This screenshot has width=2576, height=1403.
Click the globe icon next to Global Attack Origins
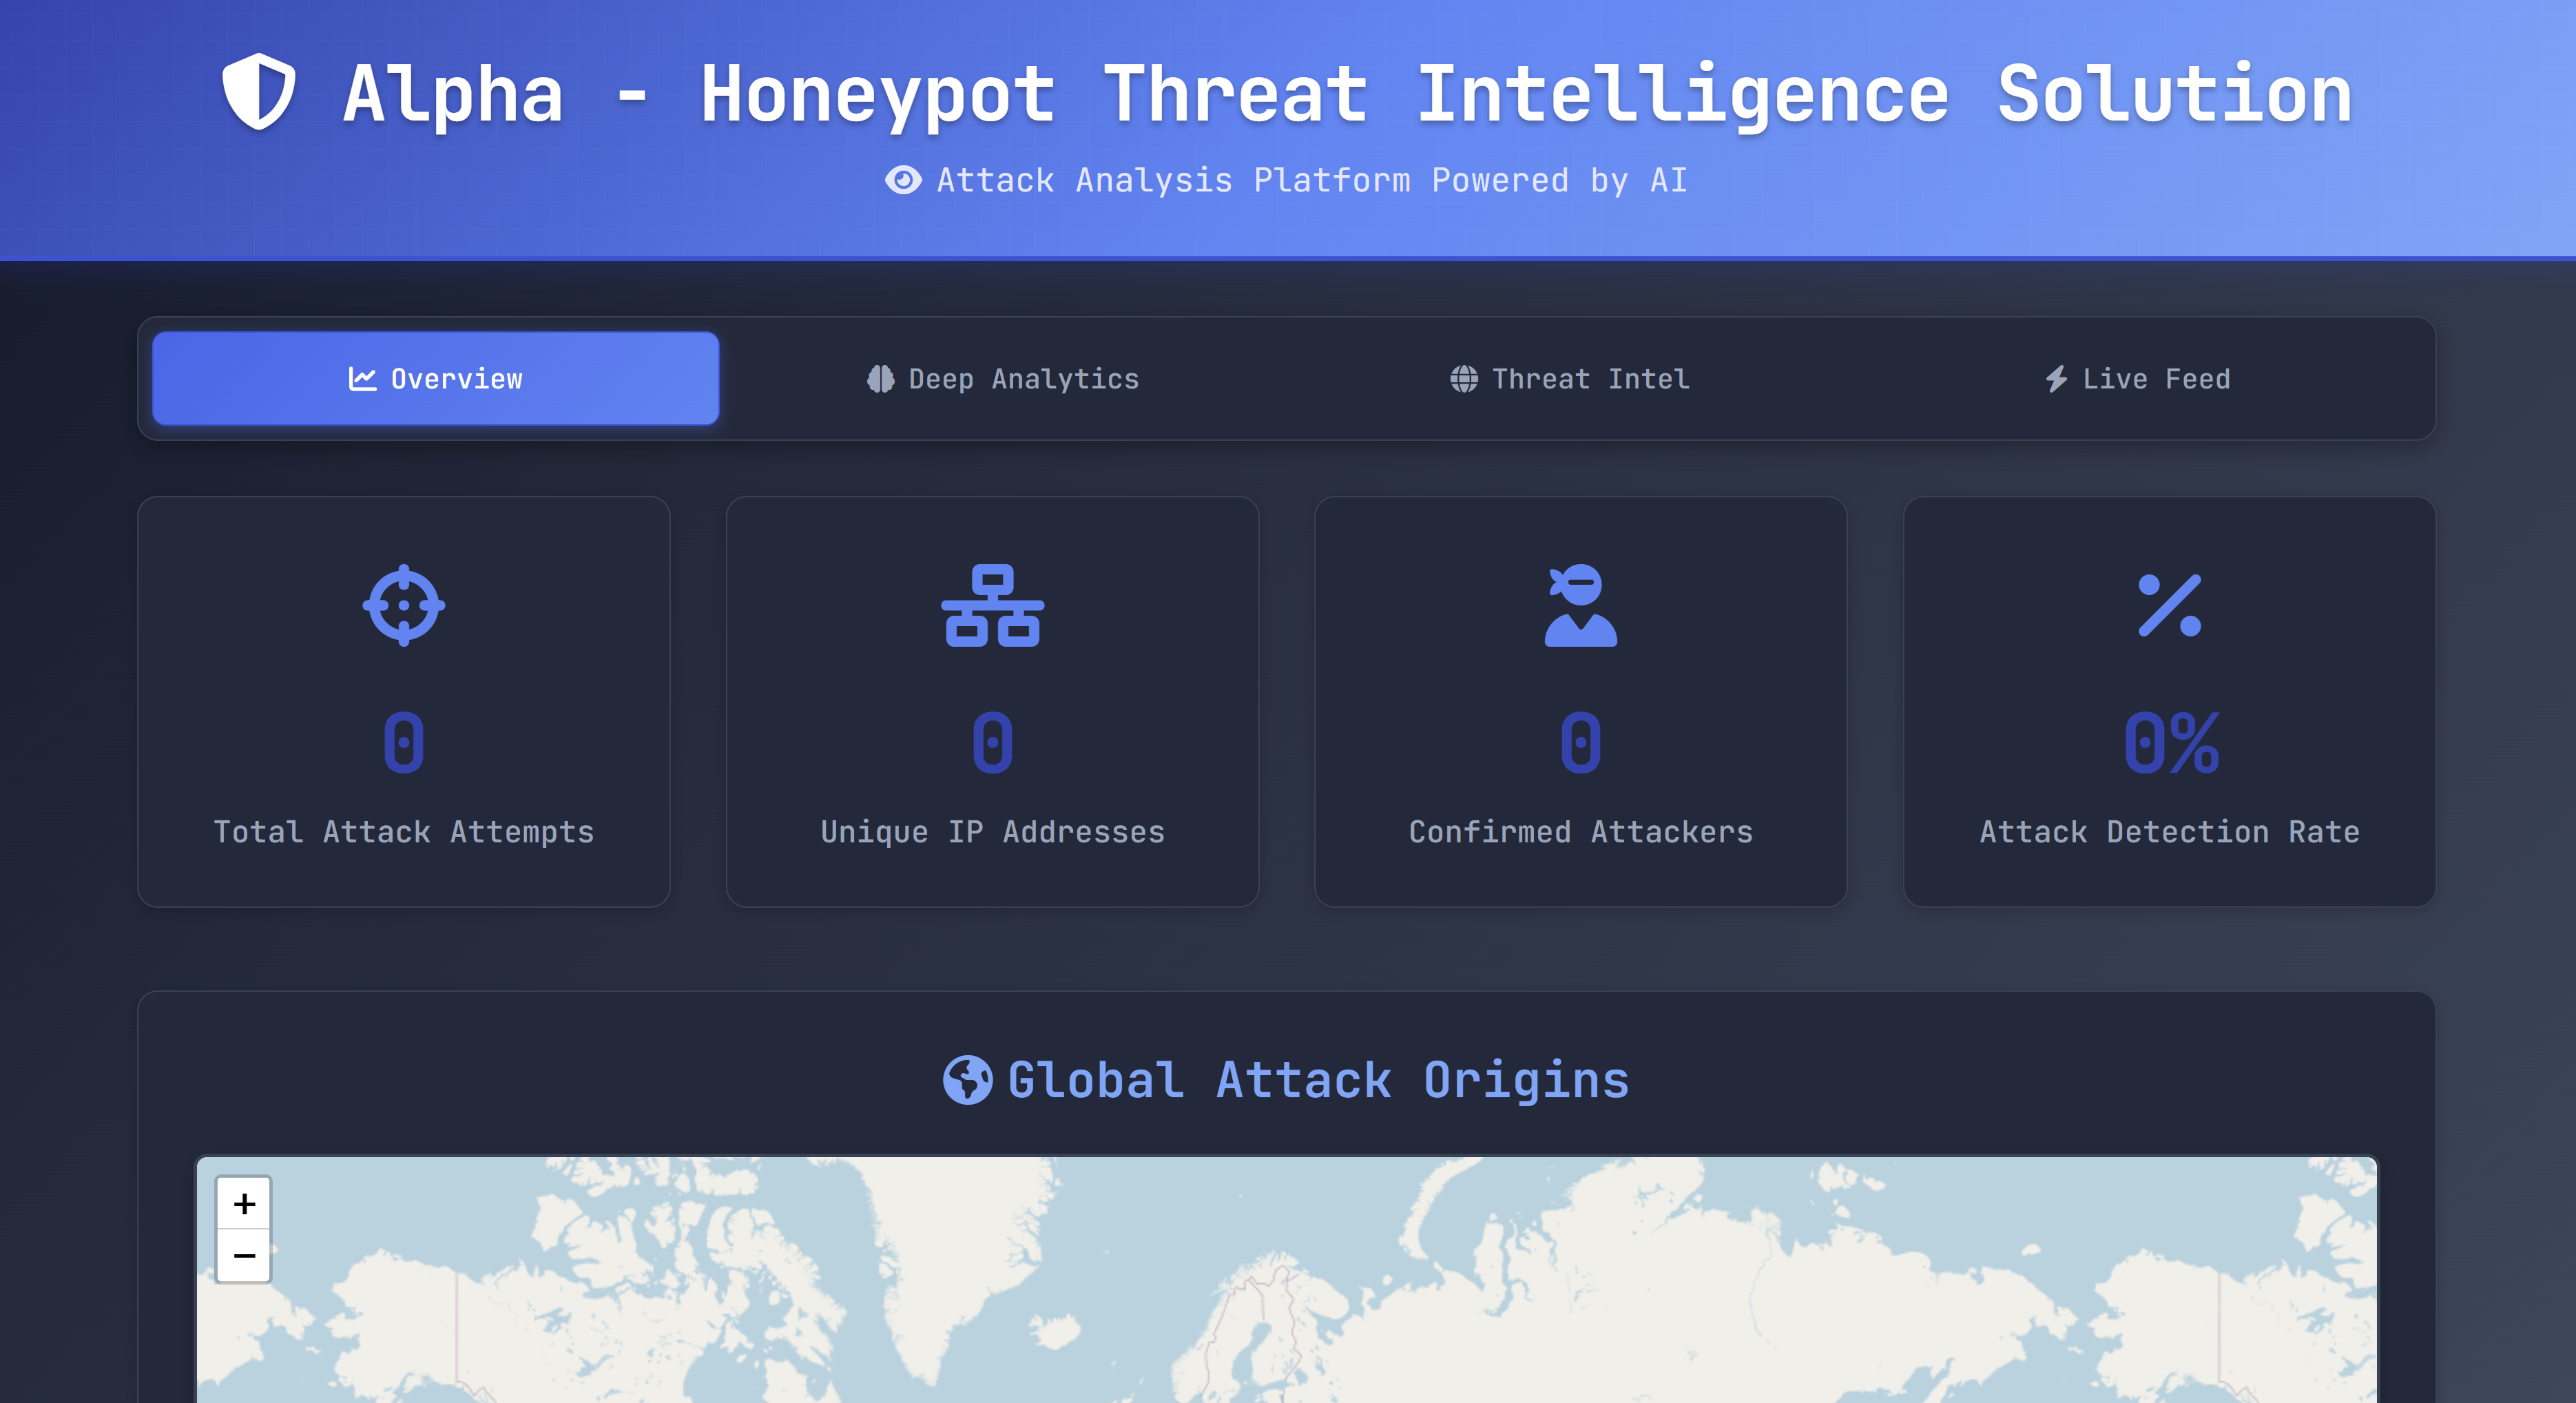click(x=967, y=1080)
